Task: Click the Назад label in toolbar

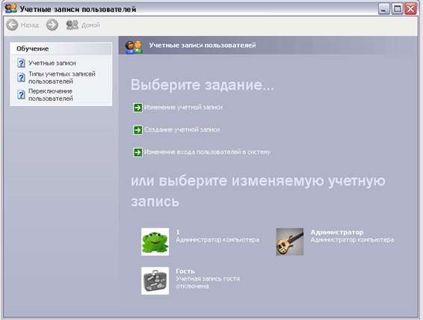Action: click(30, 25)
